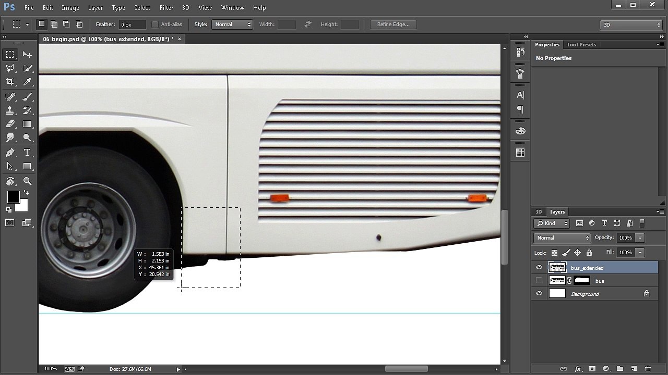Image resolution: width=668 pixels, height=375 pixels.
Task: Switch to the Tool Presets tab
Action: 581,45
